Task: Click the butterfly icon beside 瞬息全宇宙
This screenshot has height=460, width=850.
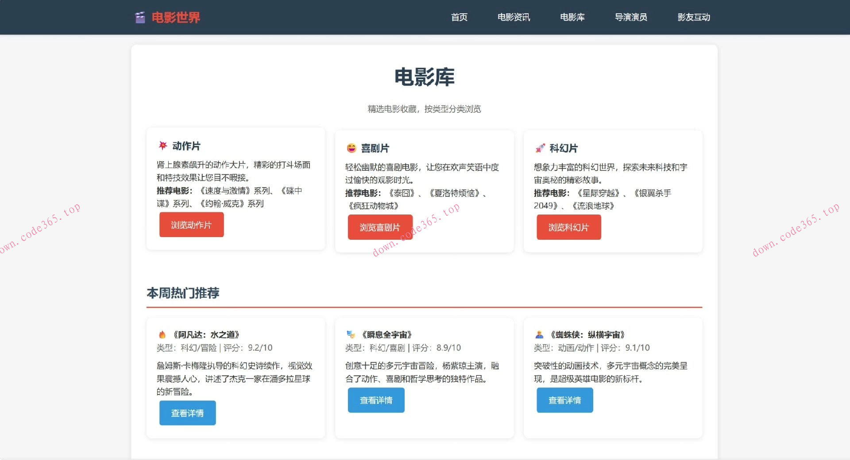Action: [351, 334]
